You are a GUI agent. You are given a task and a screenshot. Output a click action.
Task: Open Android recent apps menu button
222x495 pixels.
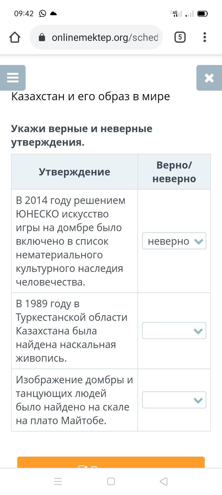click(x=58, y=481)
